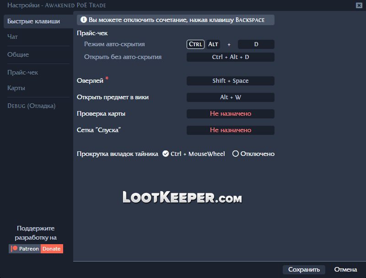Image resolution: width=366 pixels, height=278 pixels.
Task: Switch to the Чат settings tab
Action: click(x=12, y=37)
